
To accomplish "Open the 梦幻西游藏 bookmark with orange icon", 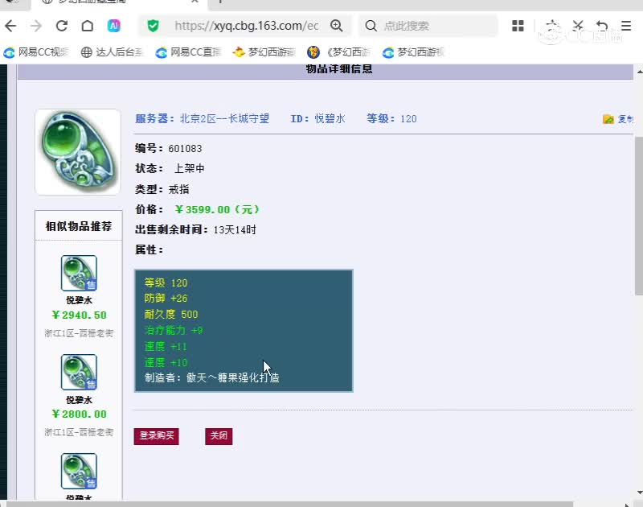I will tap(264, 52).
